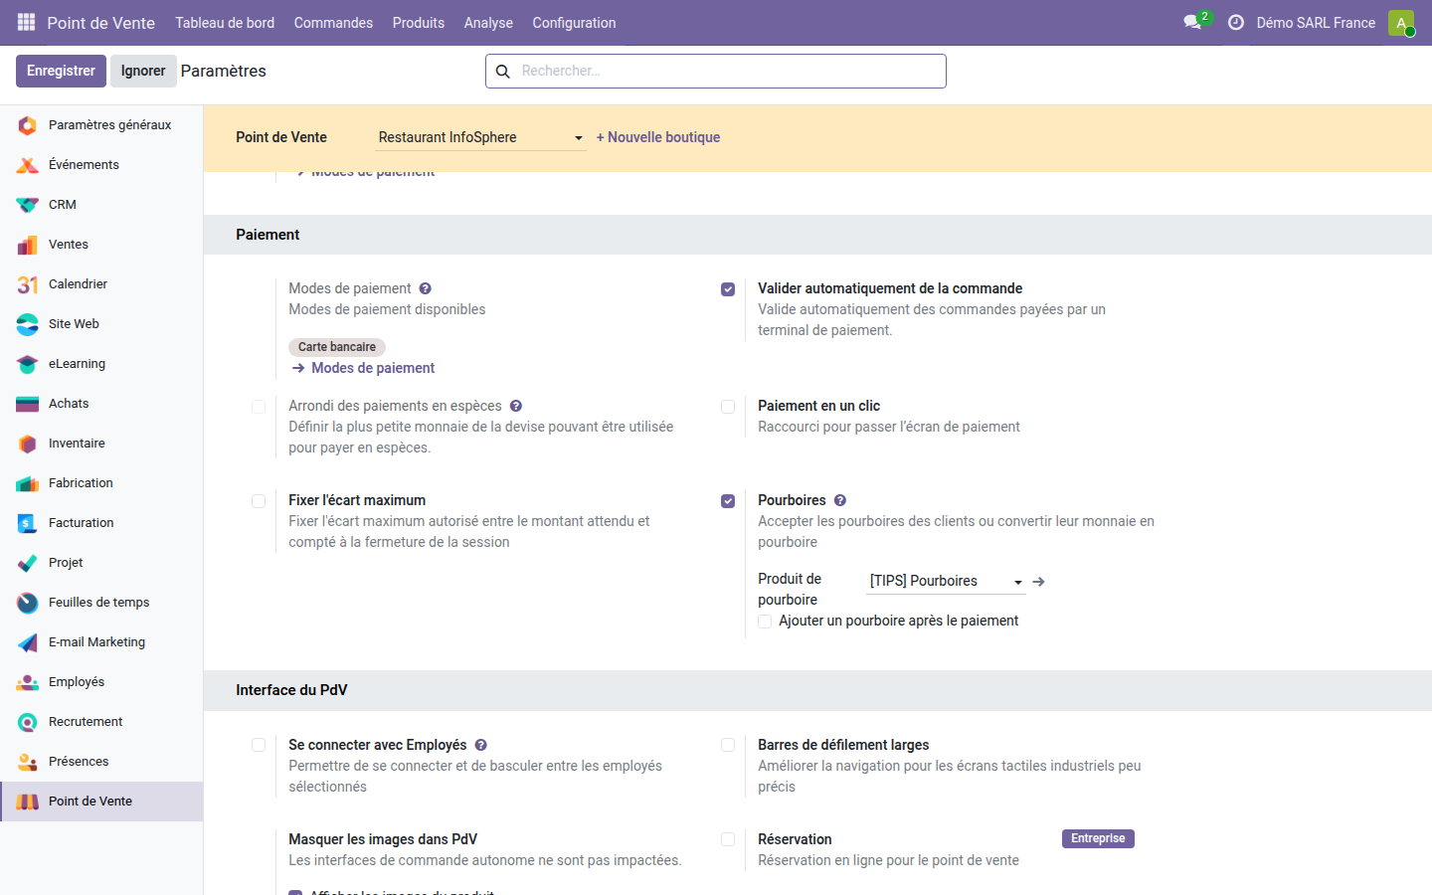Click the Facturation sidebar icon
Image resolution: width=1432 pixels, height=895 pixels.
coord(28,523)
